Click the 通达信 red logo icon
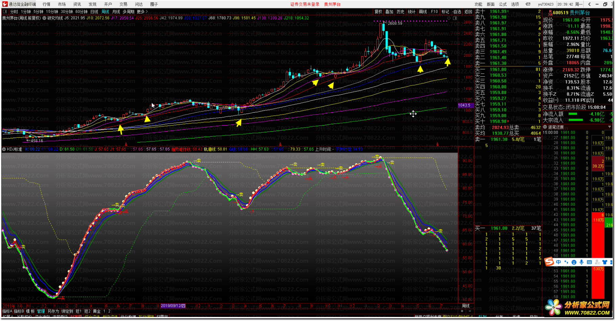 coord(5,4)
